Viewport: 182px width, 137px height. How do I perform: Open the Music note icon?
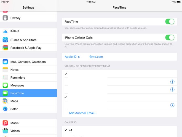[x=5, y=123]
